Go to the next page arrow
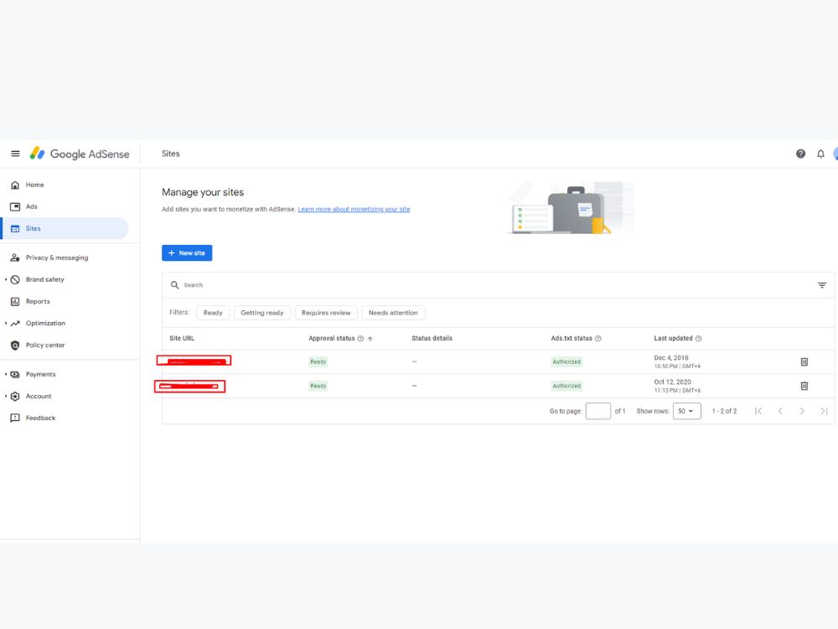This screenshot has width=838, height=629. [802, 411]
